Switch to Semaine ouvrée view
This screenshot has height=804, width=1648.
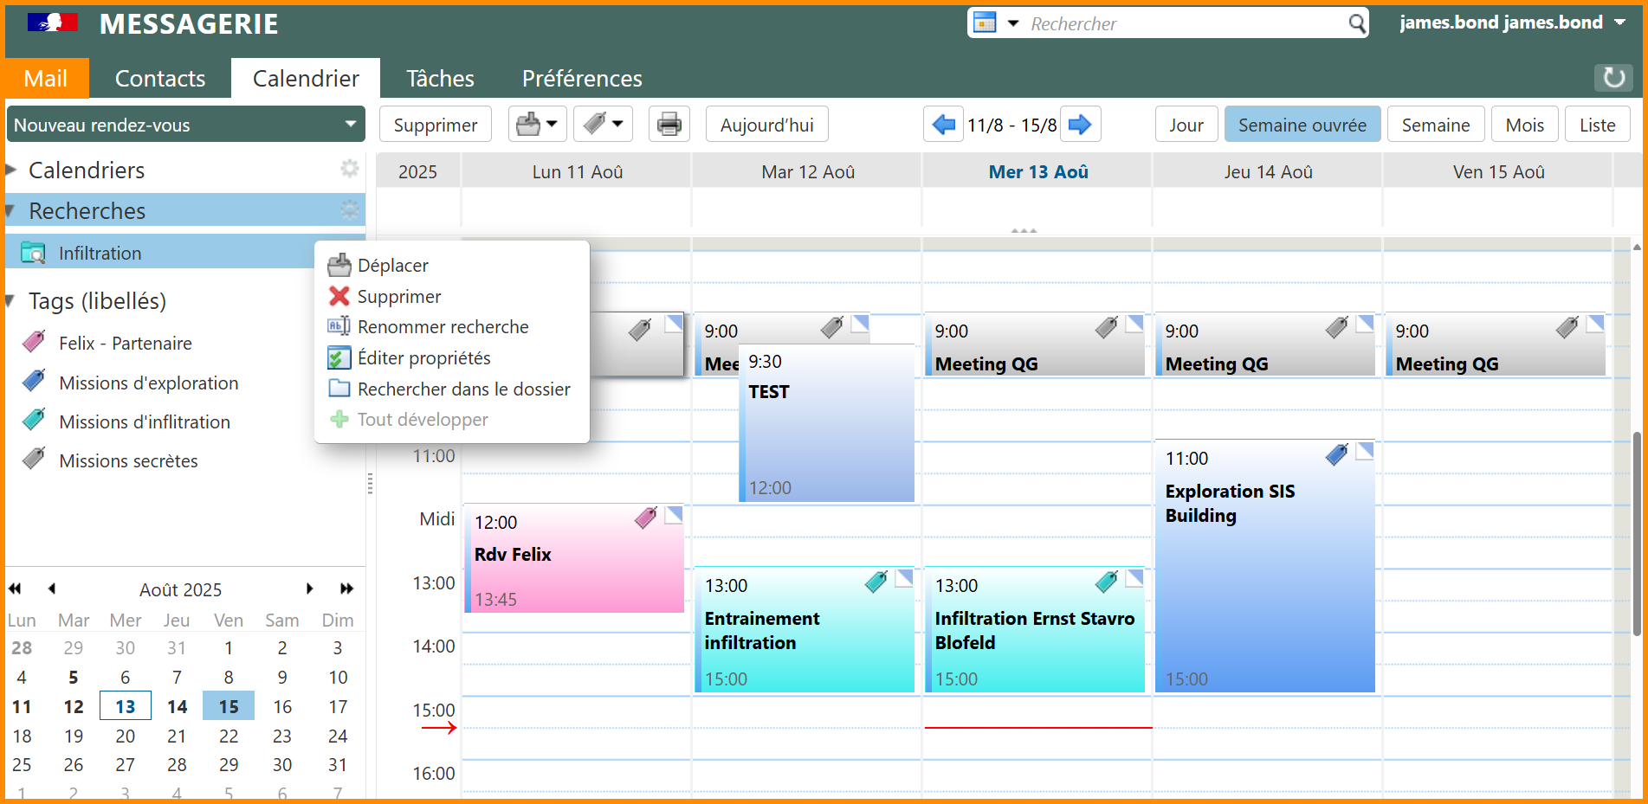(1302, 125)
